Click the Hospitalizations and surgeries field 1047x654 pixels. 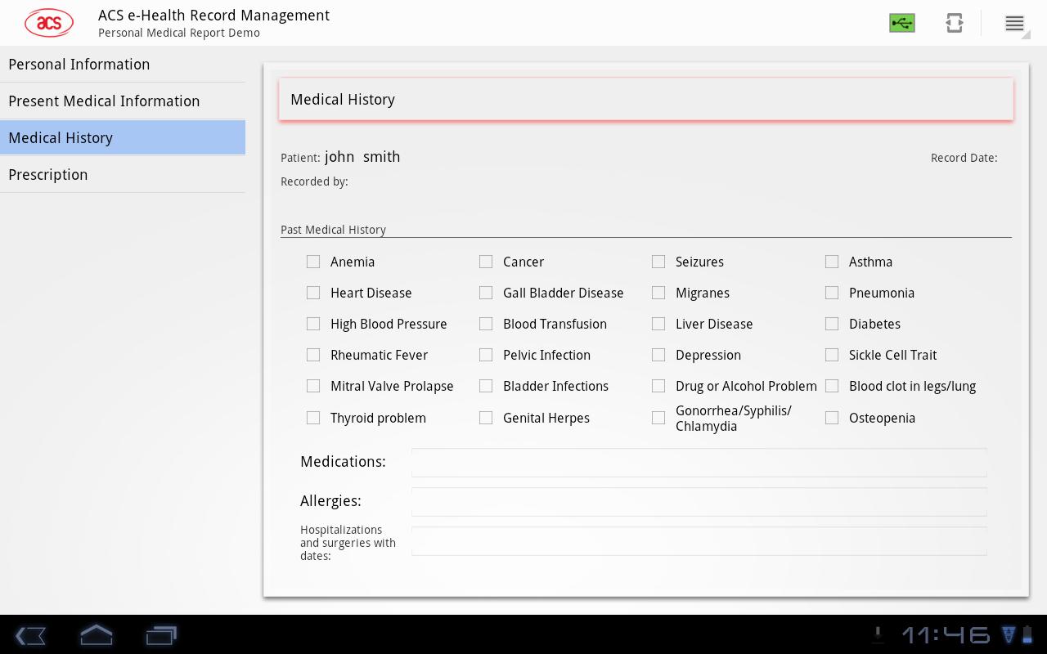point(699,541)
